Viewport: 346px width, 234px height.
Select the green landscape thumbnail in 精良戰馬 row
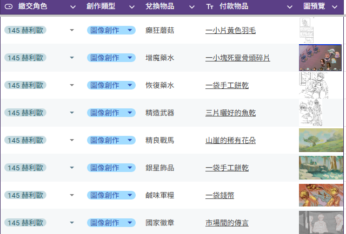click(321, 140)
